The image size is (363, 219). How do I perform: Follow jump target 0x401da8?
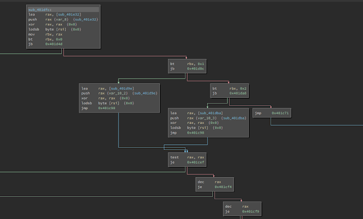click(x=238, y=93)
